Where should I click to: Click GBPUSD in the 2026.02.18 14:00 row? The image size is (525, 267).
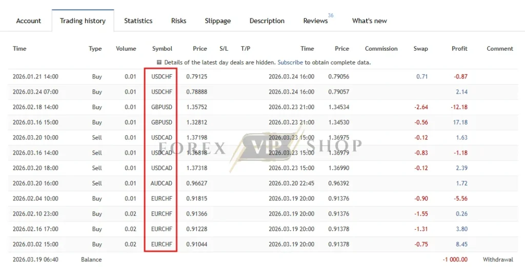point(161,107)
